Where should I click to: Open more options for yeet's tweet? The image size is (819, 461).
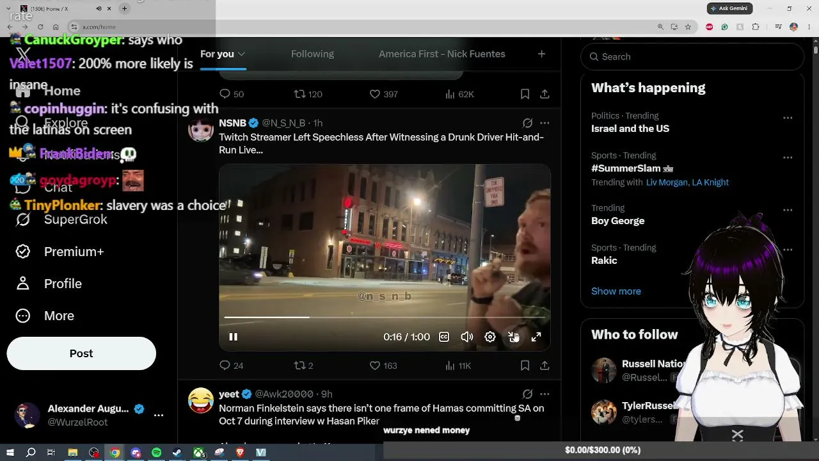coord(545,394)
